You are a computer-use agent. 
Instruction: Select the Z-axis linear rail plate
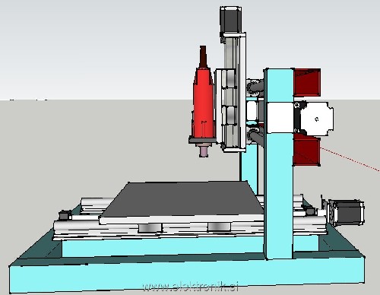(235, 93)
